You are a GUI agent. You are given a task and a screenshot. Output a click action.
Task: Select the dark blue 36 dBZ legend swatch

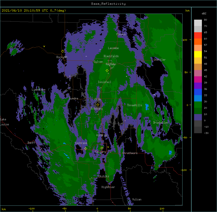[198, 92]
